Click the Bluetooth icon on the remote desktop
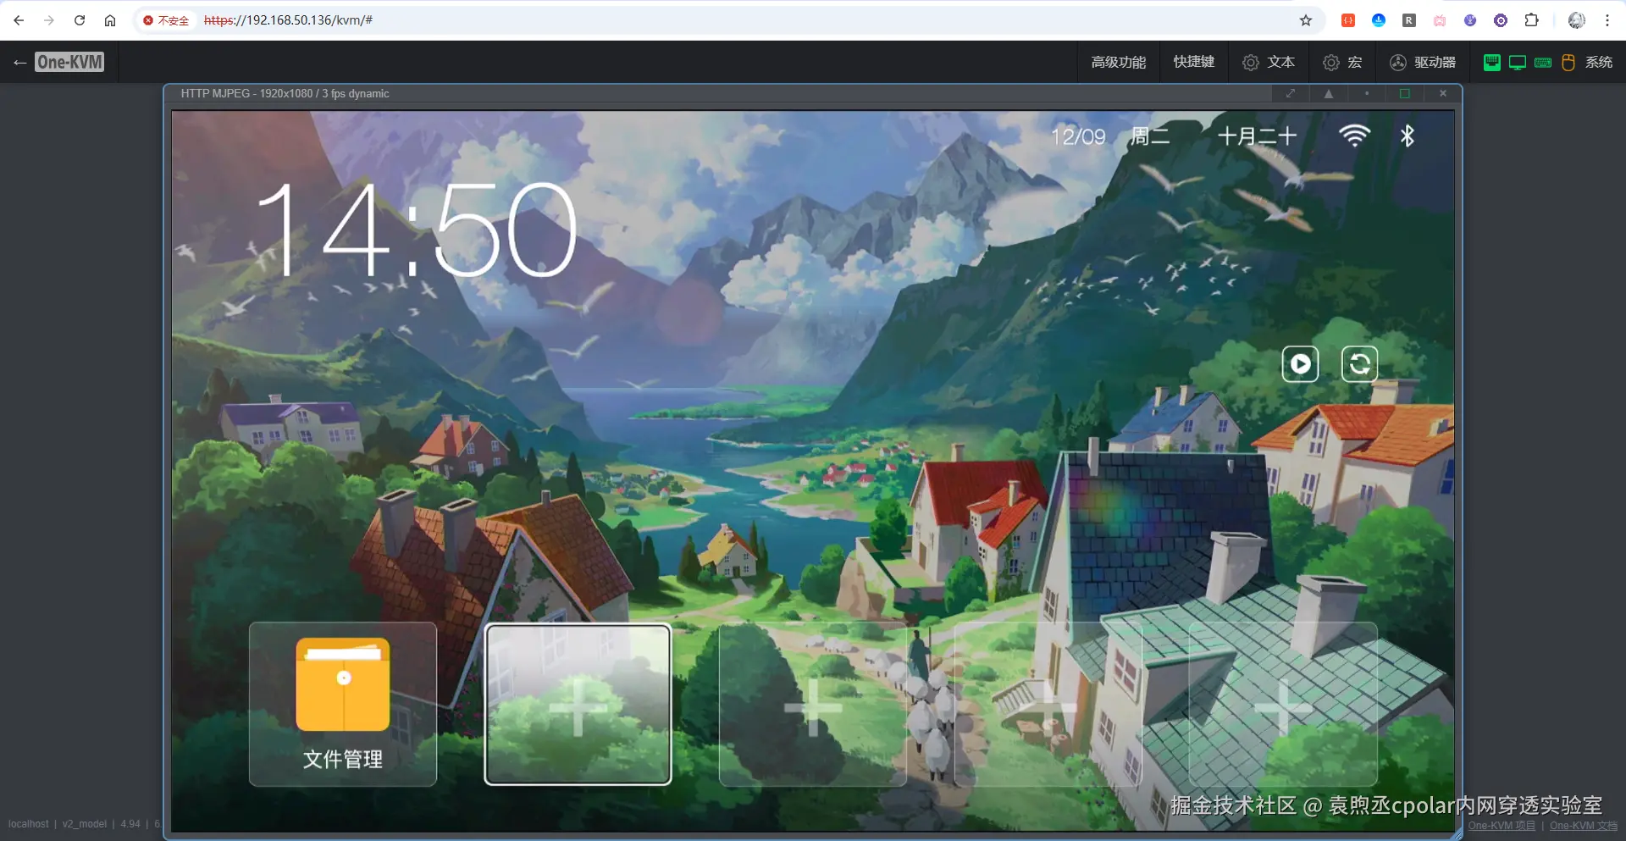 coord(1408,136)
